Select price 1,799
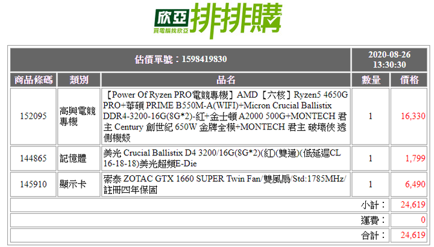 pyautogui.click(x=415, y=158)
